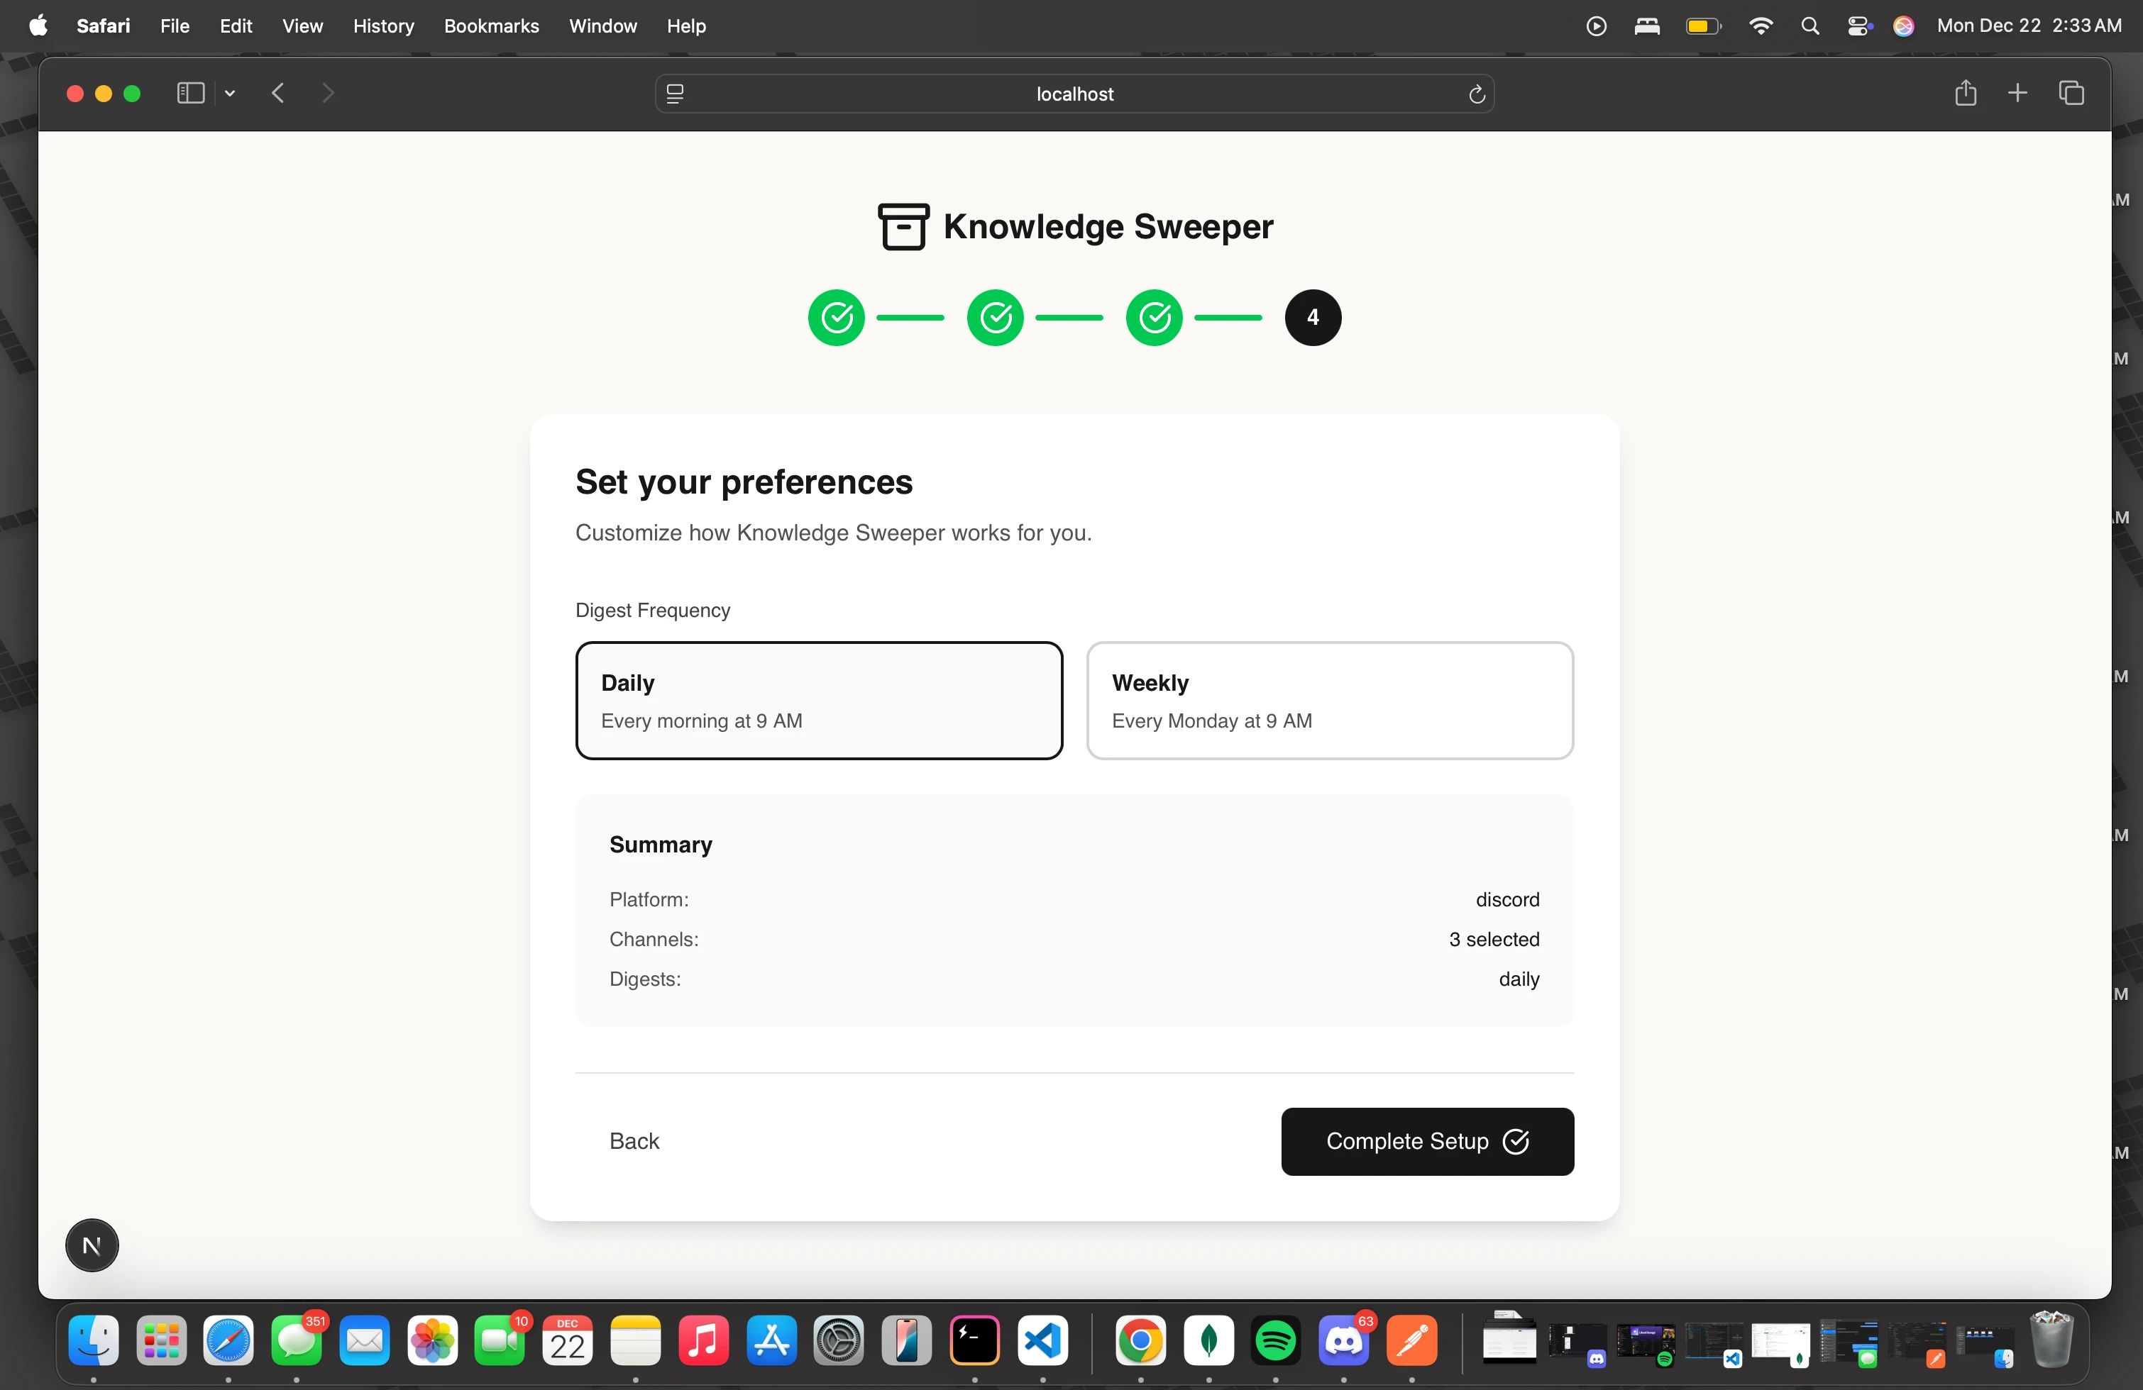Reload the localhost page
2143x1390 pixels.
(1476, 94)
